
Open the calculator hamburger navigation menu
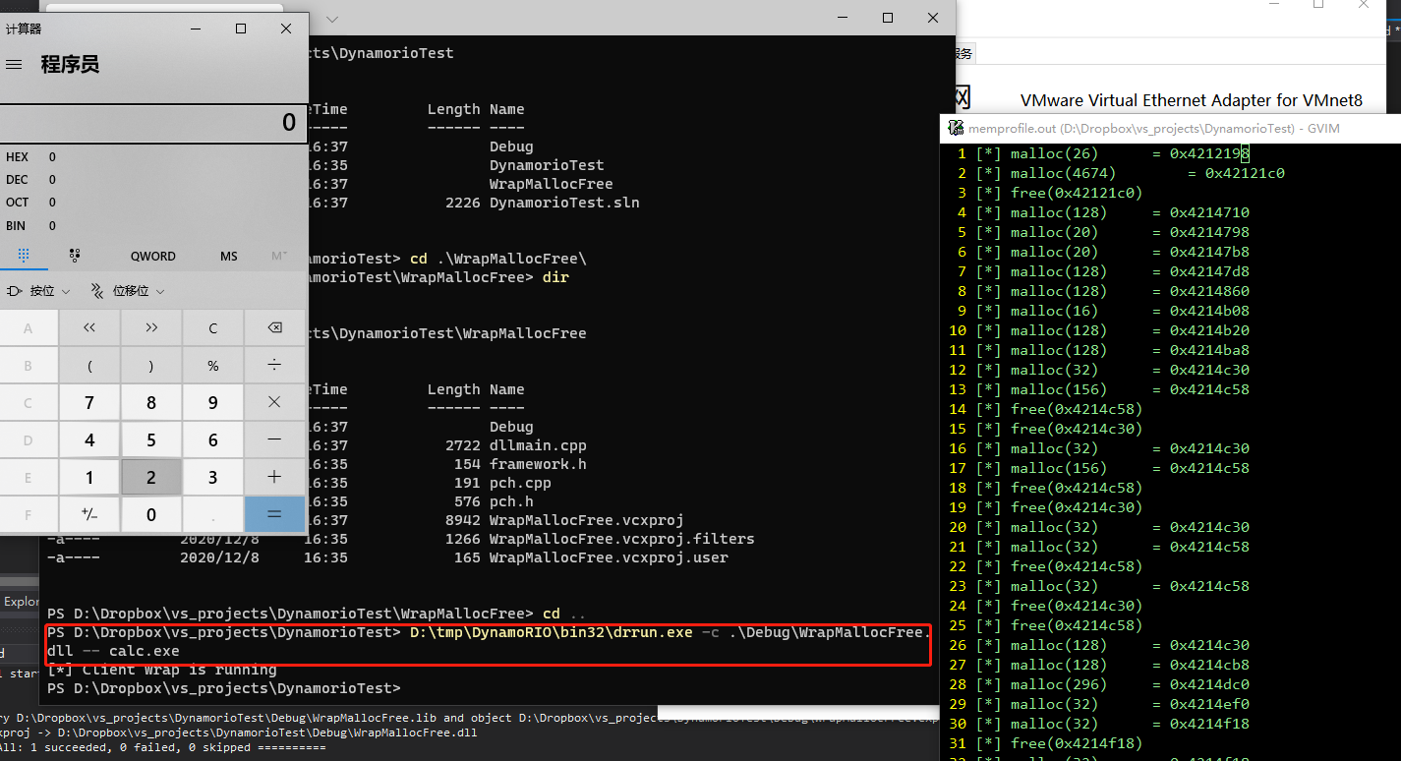(14, 65)
